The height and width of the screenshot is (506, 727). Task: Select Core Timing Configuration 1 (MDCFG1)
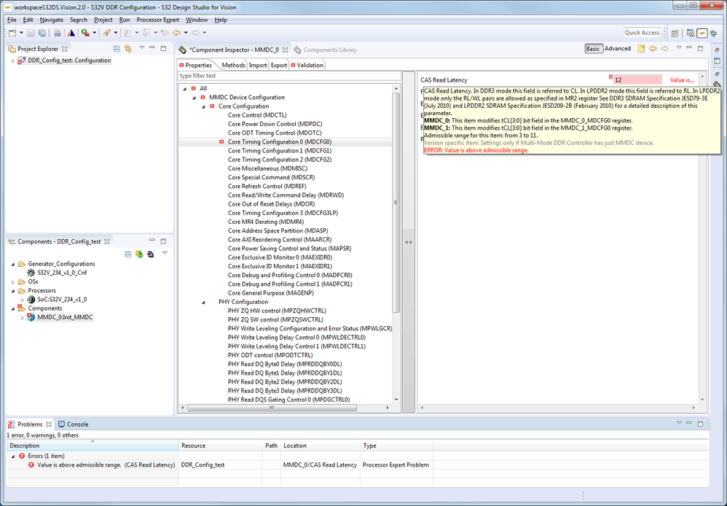[280, 150]
